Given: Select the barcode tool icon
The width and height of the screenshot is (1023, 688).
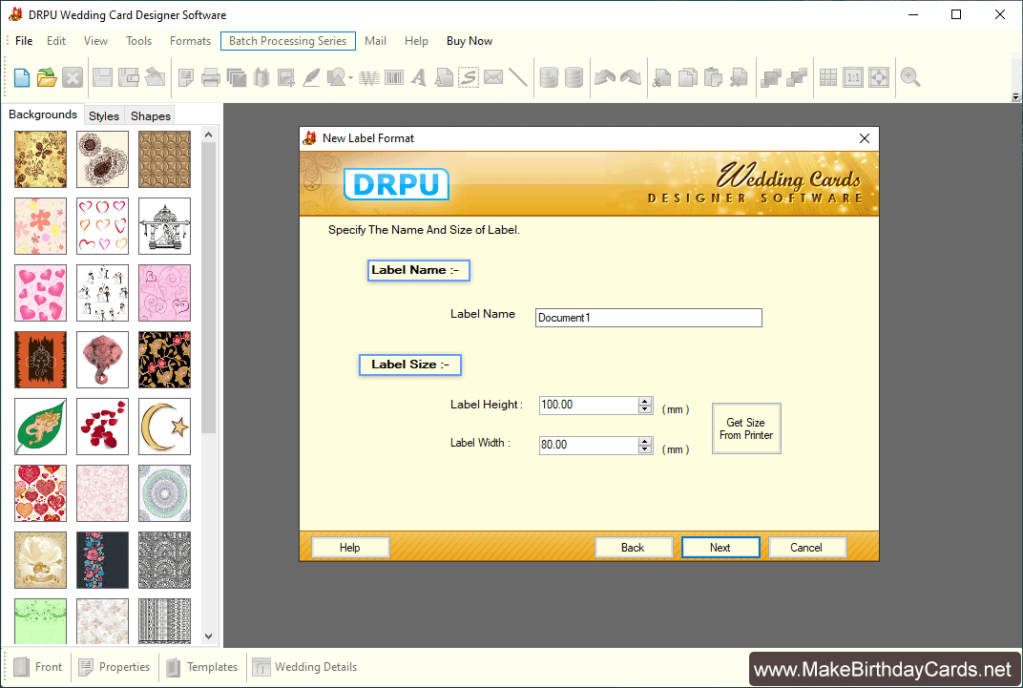Looking at the screenshot, I should pos(394,77).
